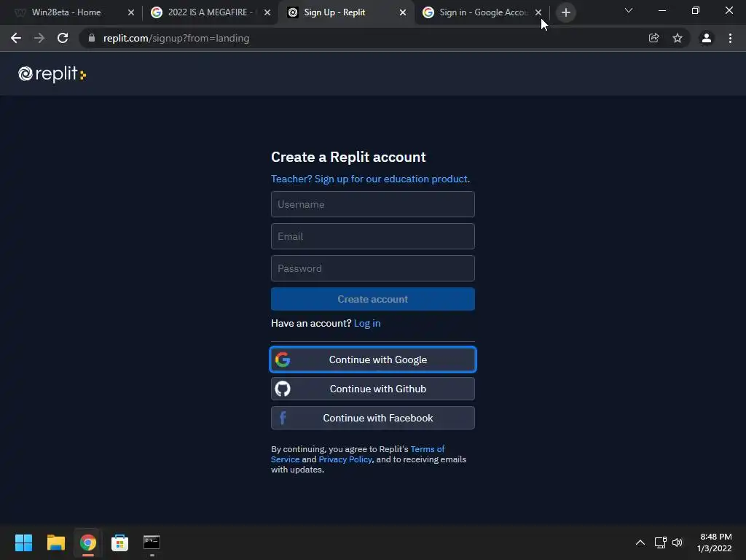Bookmark this page with star icon
Screen dimensions: 746x560
pyautogui.click(x=678, y=38)
